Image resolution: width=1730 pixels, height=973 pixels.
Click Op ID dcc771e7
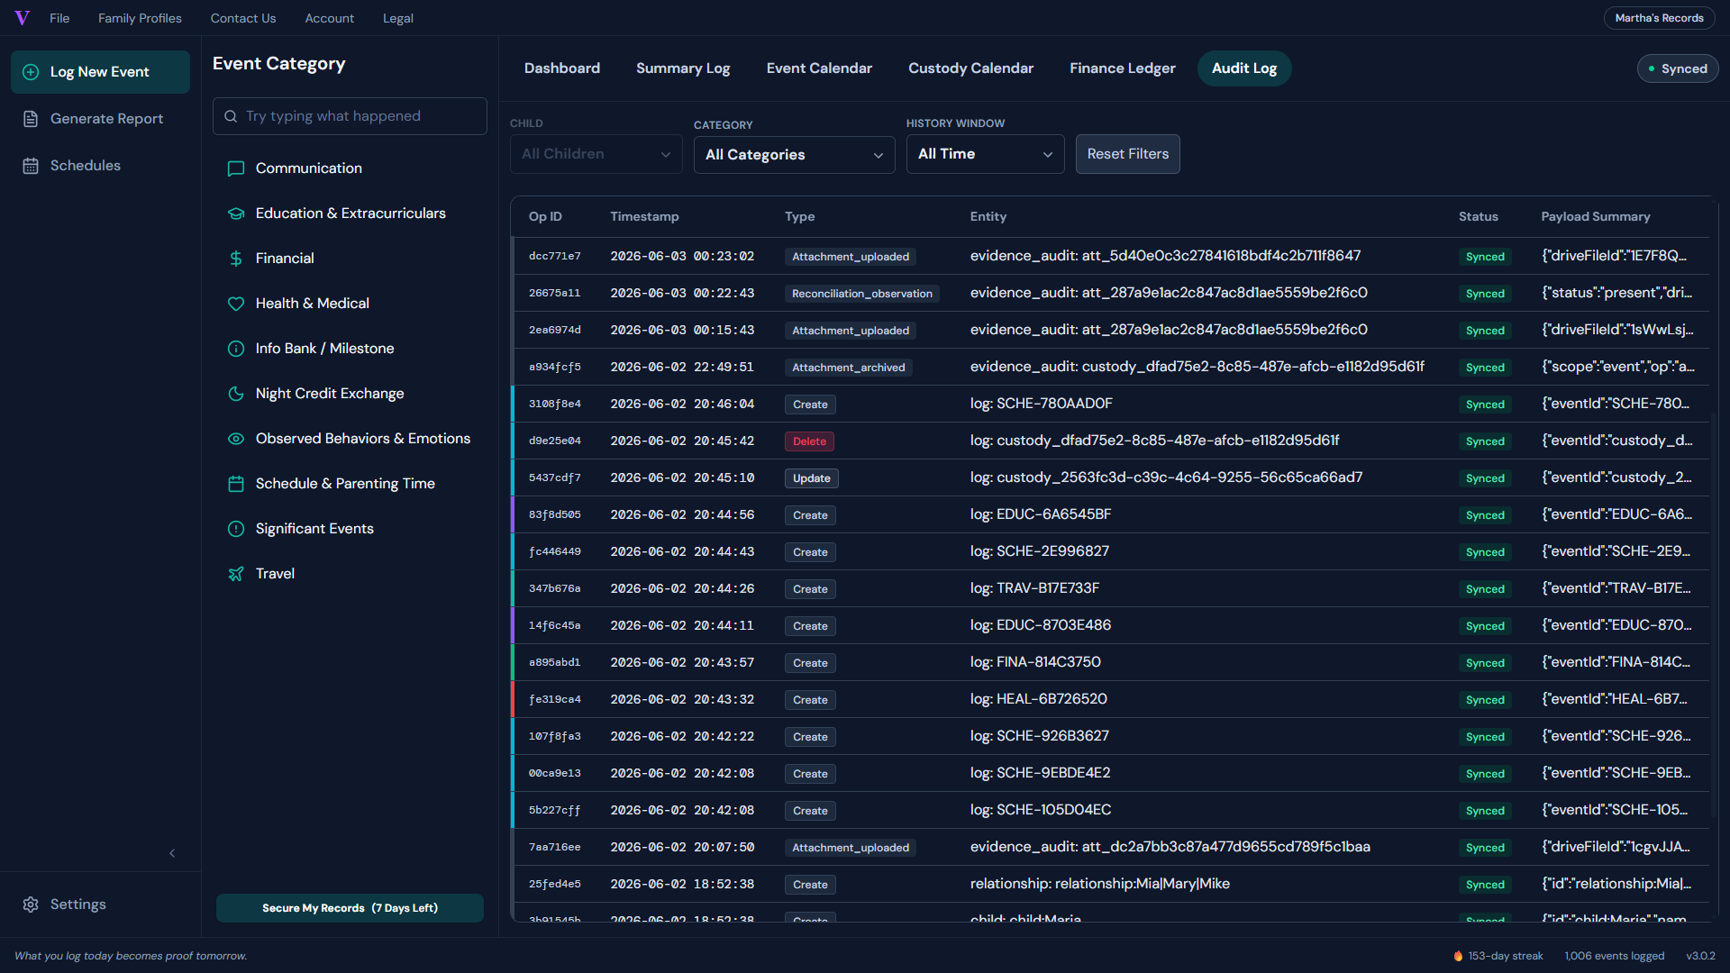coord(554,257)
